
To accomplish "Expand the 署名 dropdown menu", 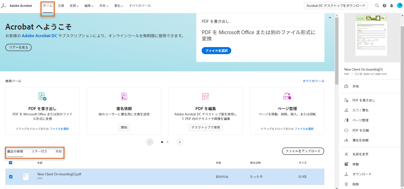I will coord(119,6).
